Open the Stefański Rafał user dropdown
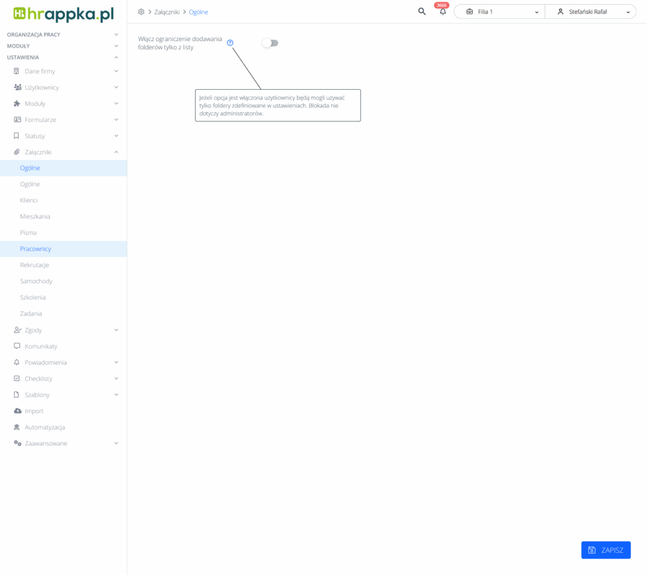647x575 pixels. [590, 12]
